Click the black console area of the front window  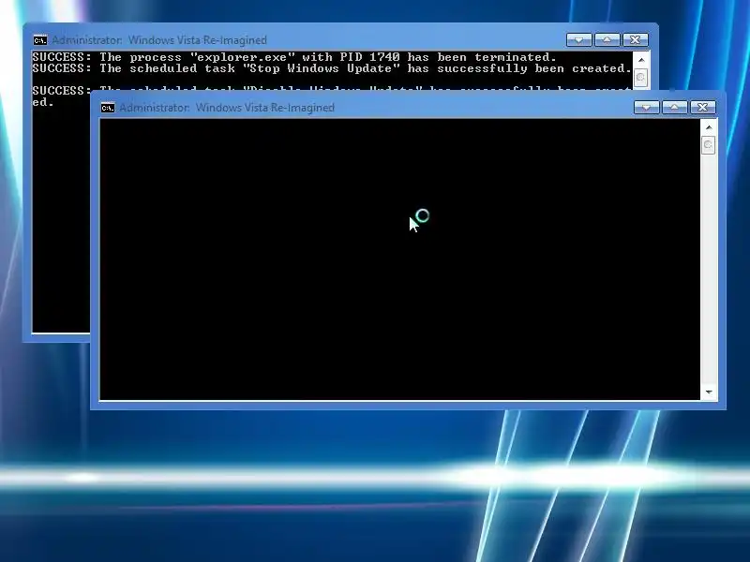400,259
